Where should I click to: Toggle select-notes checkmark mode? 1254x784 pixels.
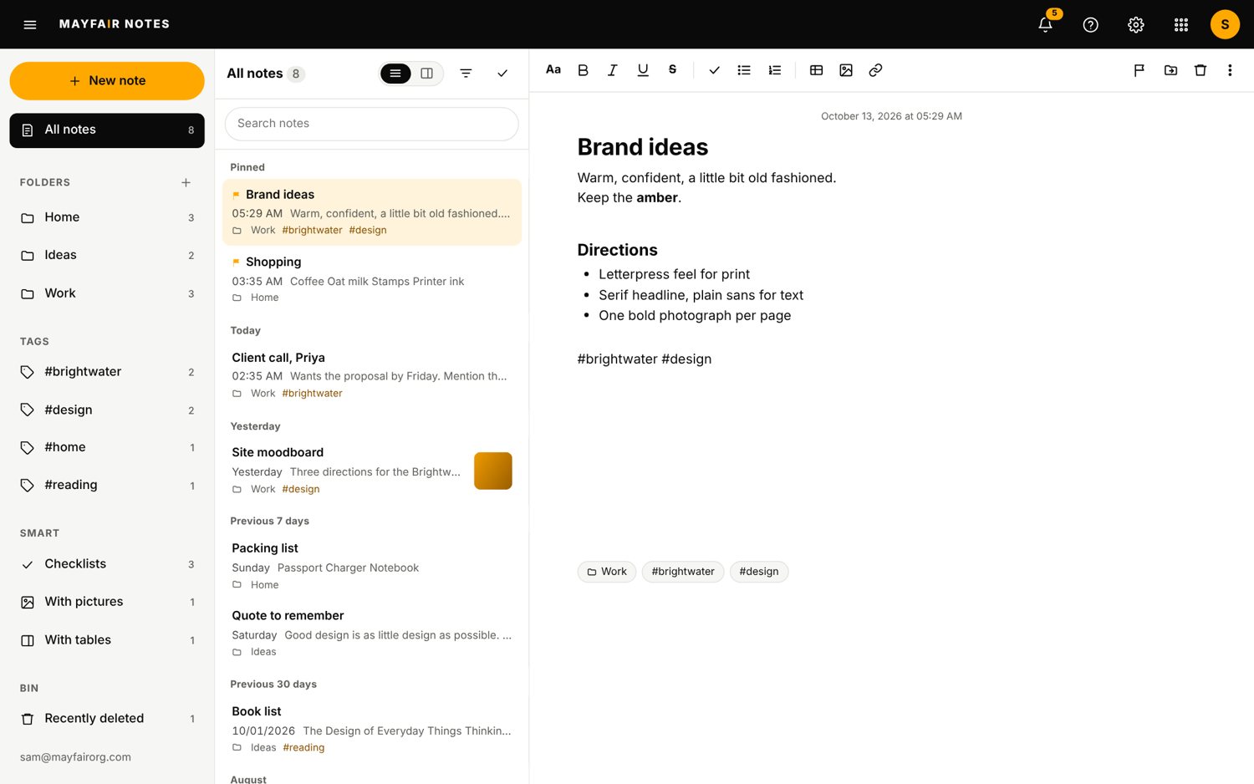502,74
